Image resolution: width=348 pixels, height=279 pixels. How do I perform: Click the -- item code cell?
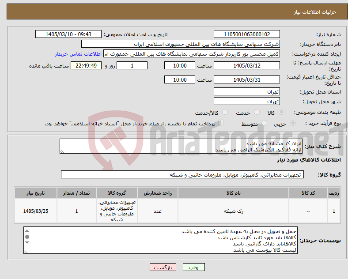click(308, 211)
